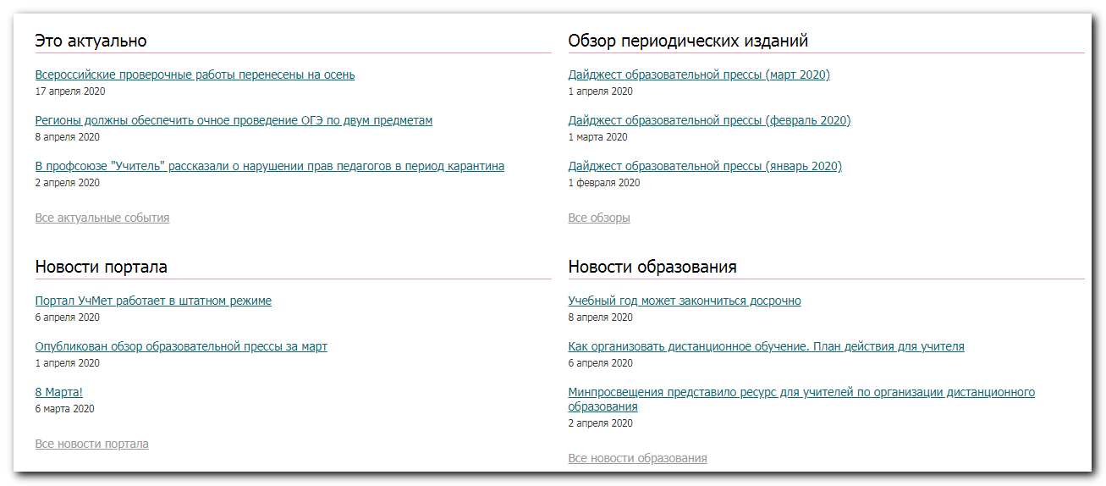This screenshot has height=486, width=1106.
Task: Click the date '6 марта 2020'
Action: tap(65, 409)
